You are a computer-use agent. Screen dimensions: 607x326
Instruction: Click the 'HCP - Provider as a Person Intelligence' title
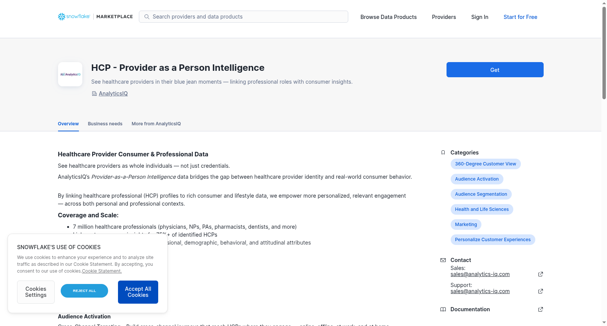point(178,68)
